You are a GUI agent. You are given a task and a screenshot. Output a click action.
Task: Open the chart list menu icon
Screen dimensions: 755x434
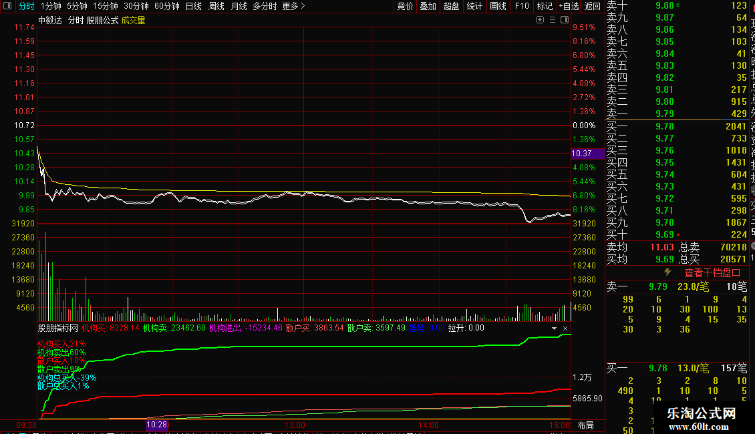click(553, 21)
